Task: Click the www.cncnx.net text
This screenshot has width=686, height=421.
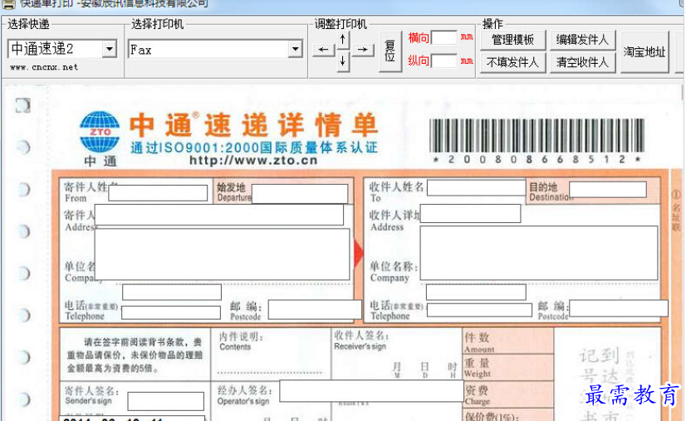Action: [x=44, y=67]
